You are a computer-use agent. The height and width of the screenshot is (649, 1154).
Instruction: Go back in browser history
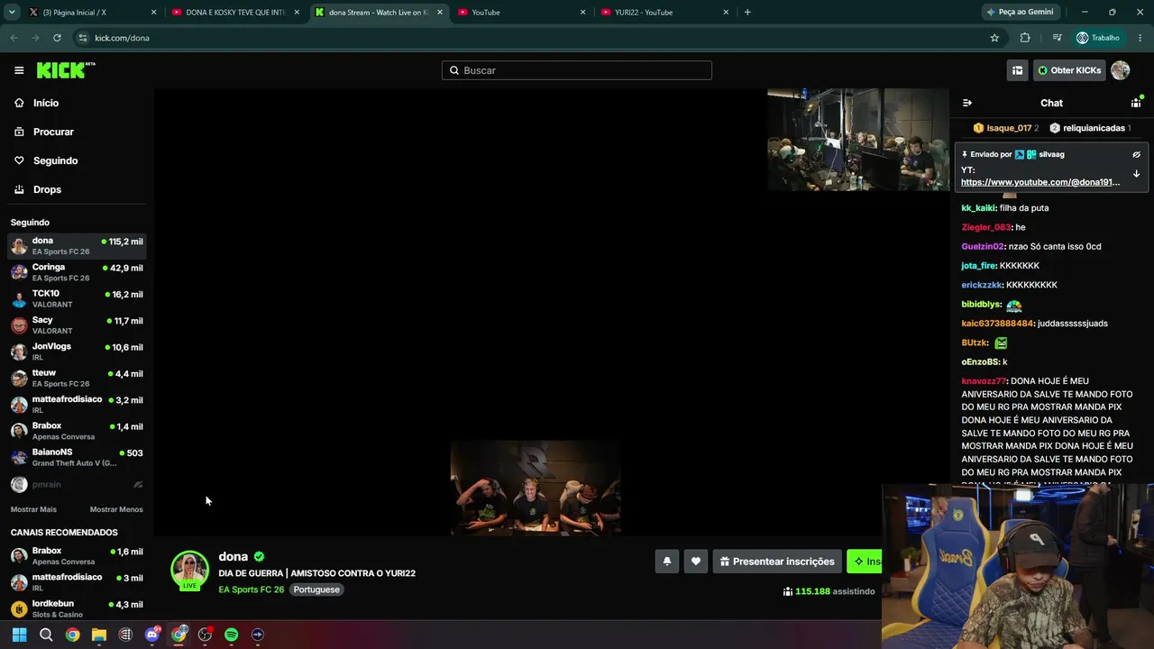[14, 38]
